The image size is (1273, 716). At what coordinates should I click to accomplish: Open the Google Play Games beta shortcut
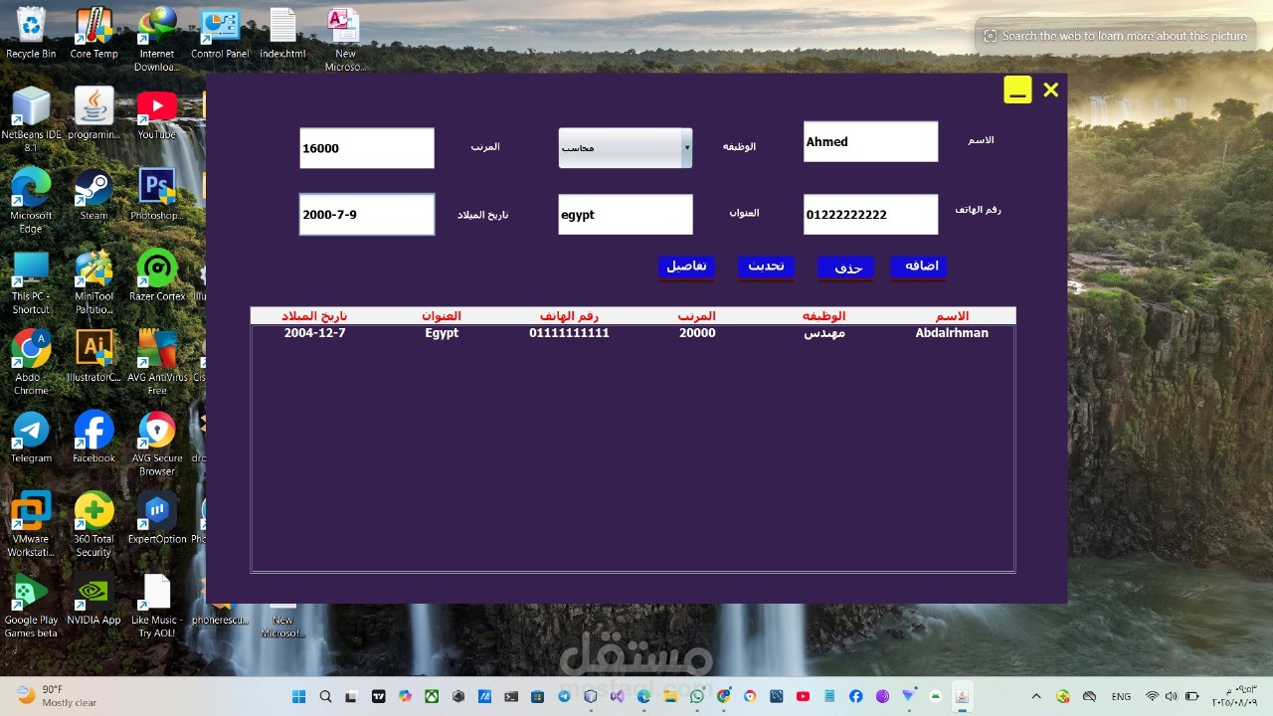point(31,606)
